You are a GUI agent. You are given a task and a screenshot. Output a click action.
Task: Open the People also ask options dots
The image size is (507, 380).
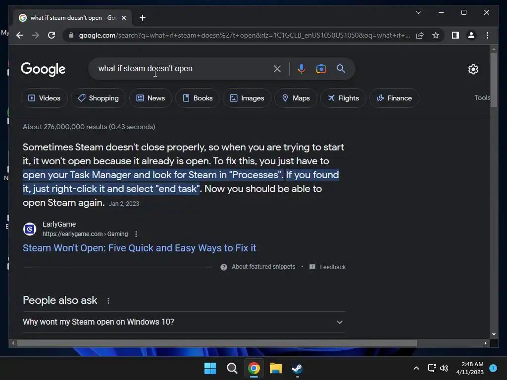coord(108,300)
